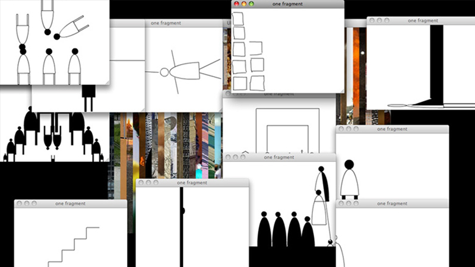
Task: Click the row of four black figures
Action: [286, 229]
